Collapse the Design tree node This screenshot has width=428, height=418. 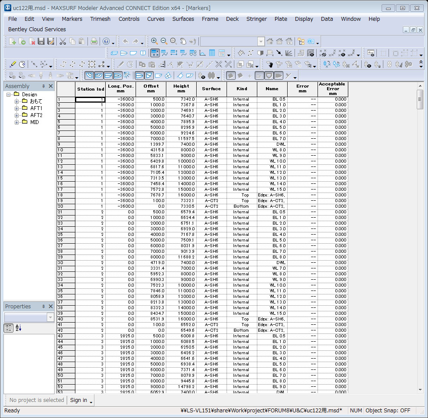coord(9,95)
